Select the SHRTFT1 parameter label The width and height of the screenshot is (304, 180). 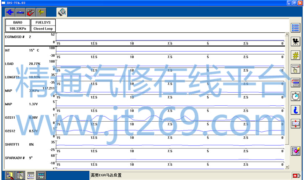(12, 144)
